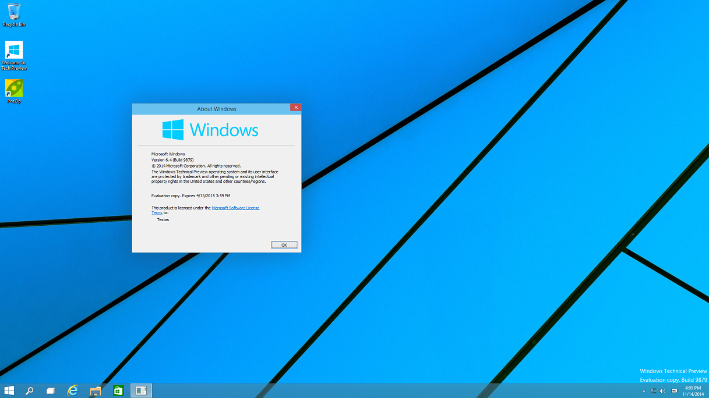Select the PeaZip desktop shortcut
Image resolution: width=709 pixels, height=398 pixels.
(x=14, y=89)
